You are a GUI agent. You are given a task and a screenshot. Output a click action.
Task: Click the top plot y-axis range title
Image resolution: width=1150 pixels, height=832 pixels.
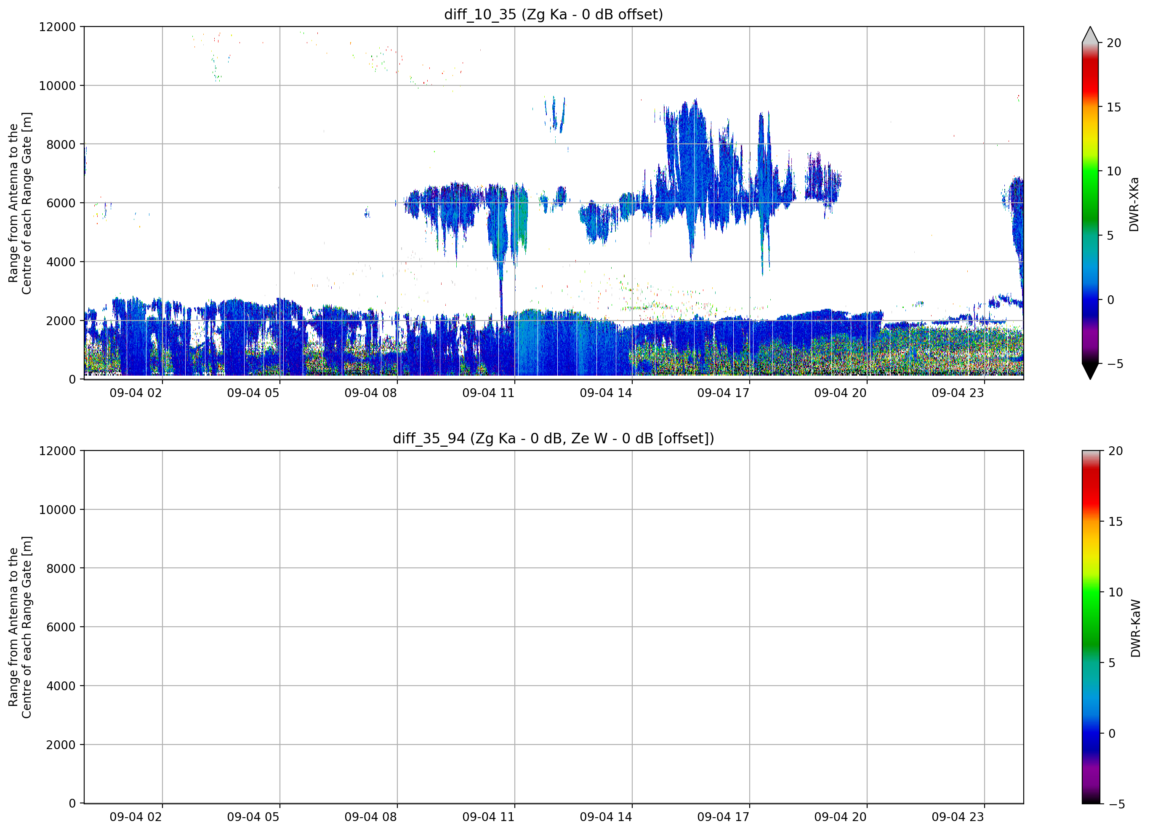click(x=20, y=203)
